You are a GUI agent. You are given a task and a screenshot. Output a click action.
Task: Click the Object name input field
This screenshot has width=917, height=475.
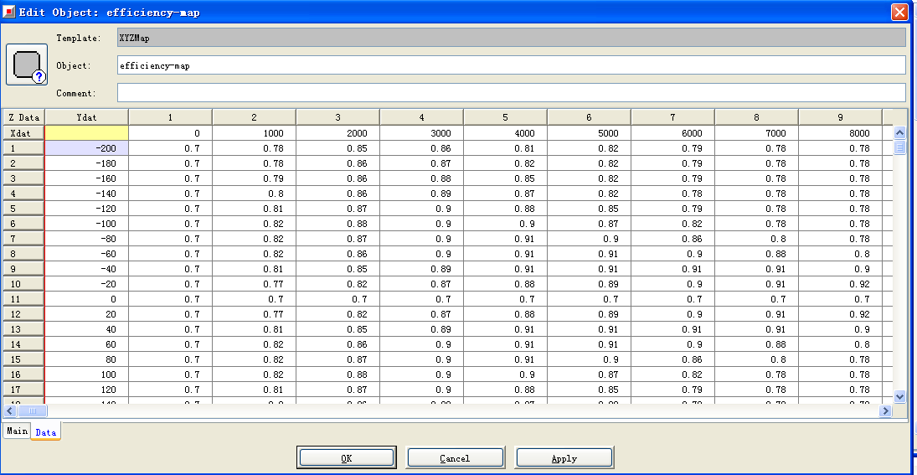[x=512, y=65]
